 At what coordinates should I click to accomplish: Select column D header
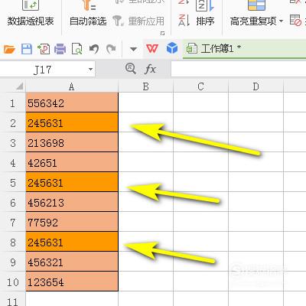coord(256,86)
